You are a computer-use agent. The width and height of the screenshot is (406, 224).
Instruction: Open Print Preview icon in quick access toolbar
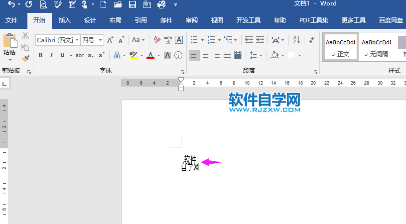coord(43,4)
